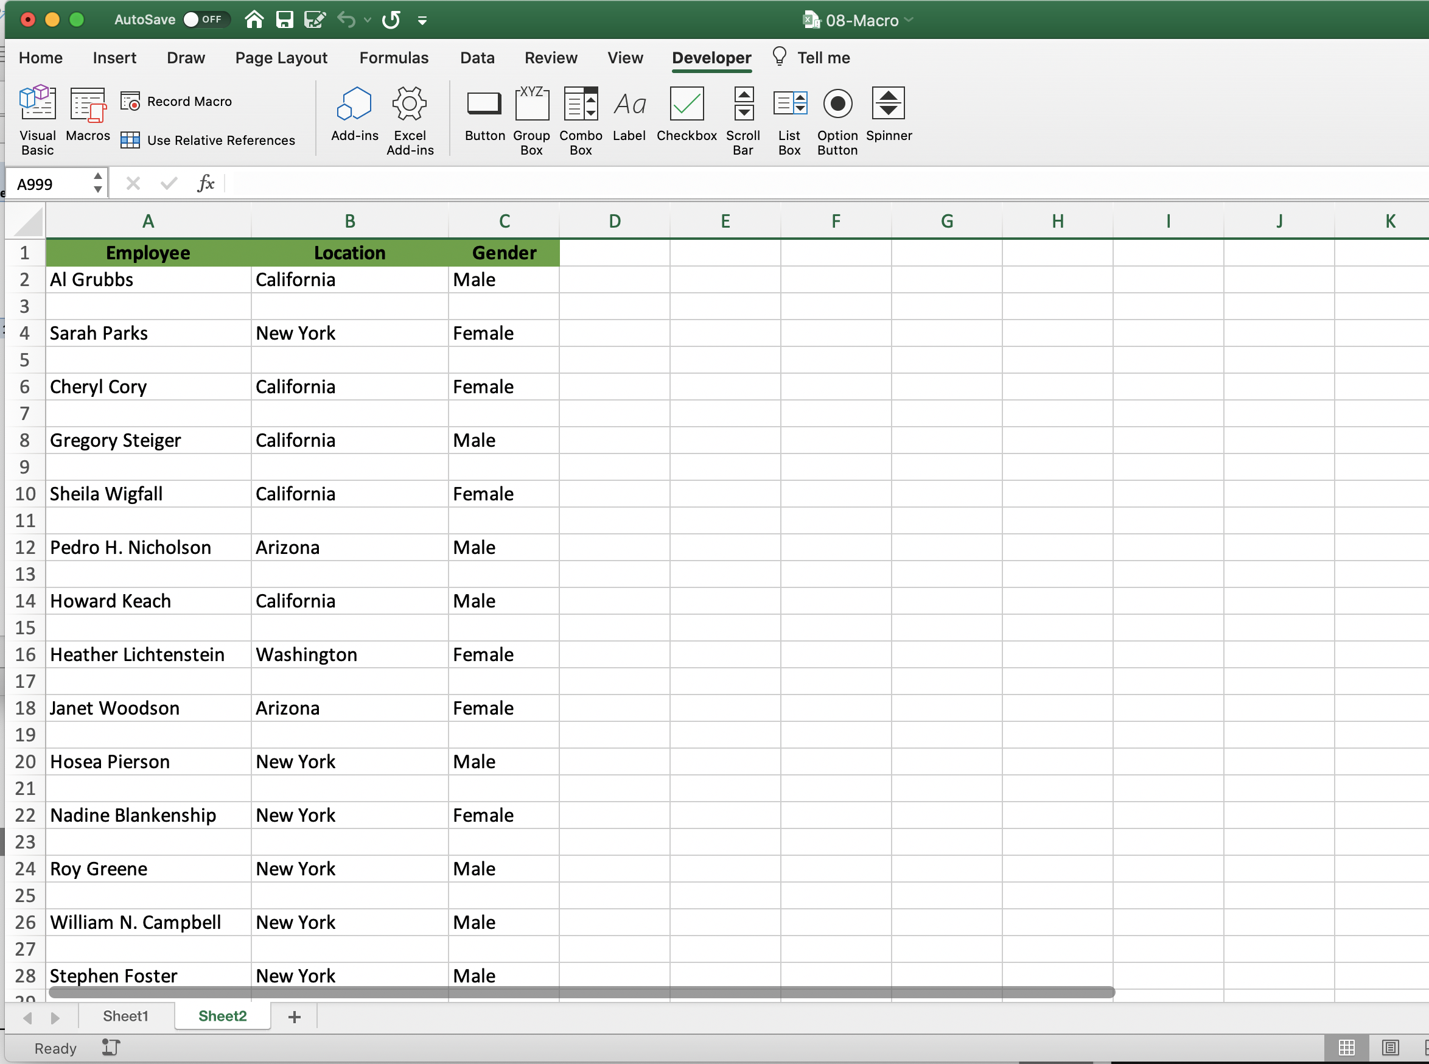Insert a List Box control
Image resolution: width=1429 pixels, height=1064 pixels.
pos(789,121)
